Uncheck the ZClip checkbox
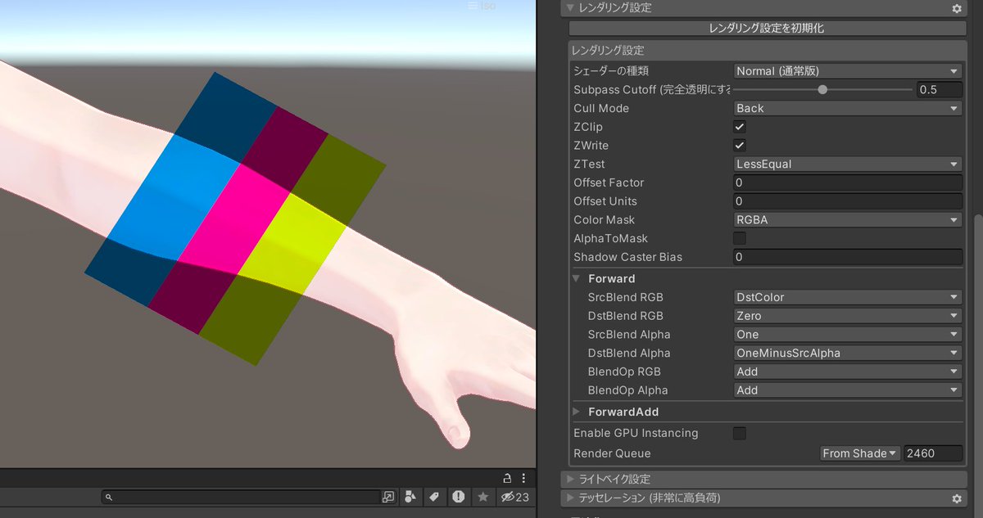983x518 pixels. click(740, 127)
